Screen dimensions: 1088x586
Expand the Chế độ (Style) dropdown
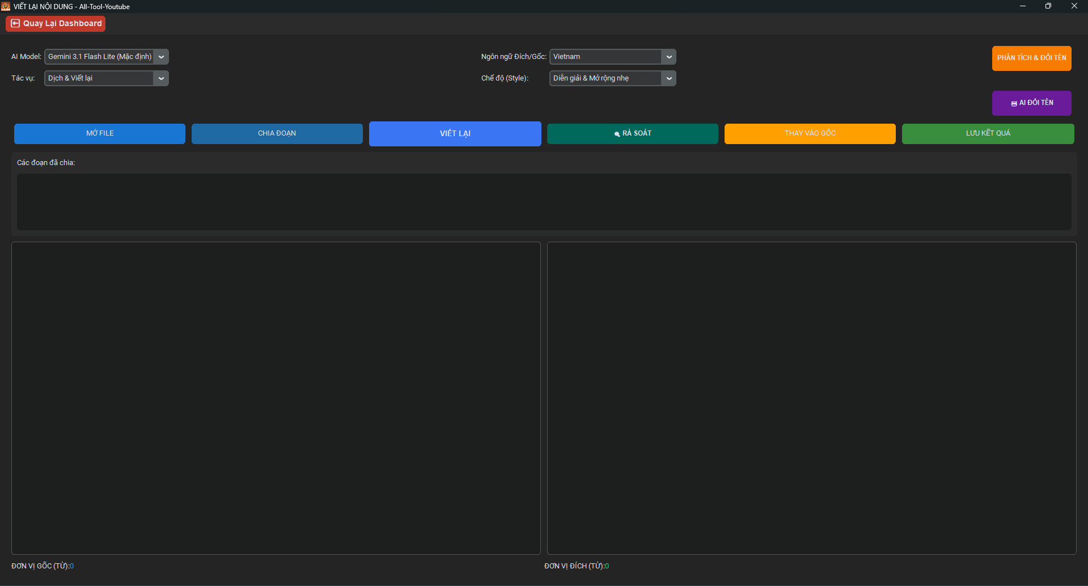pos(612,78)
